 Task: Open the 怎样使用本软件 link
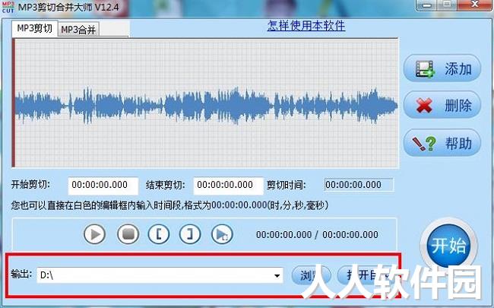pos(306,26)
